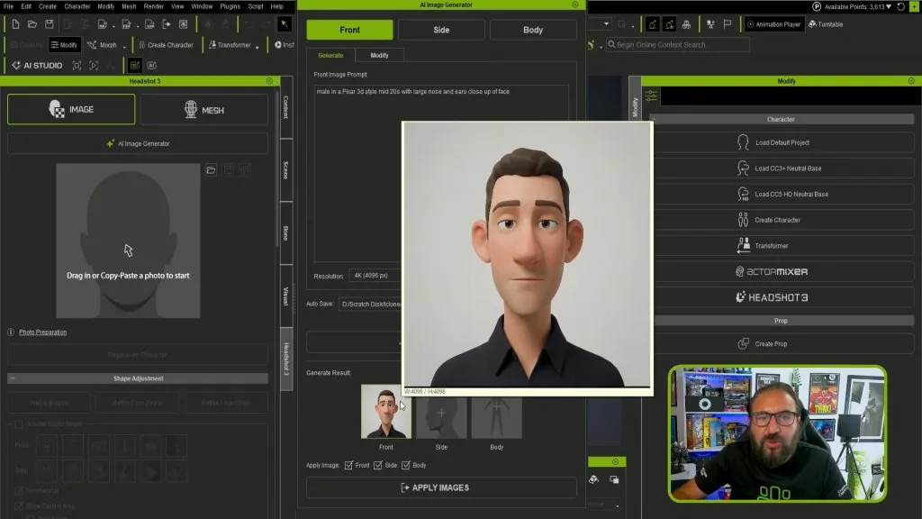Image resolution: width=922 pixels, height=519 pixels.
Task: Select the IMAGE mode button
Action: [71, 109]
